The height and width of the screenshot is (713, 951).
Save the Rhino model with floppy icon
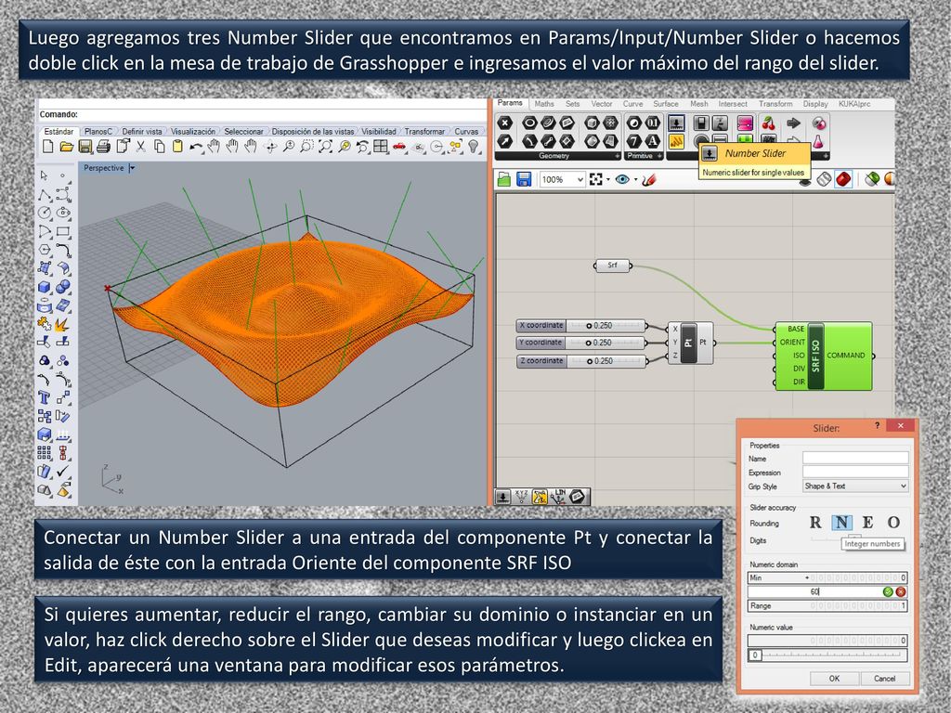[x=85, y=146]
